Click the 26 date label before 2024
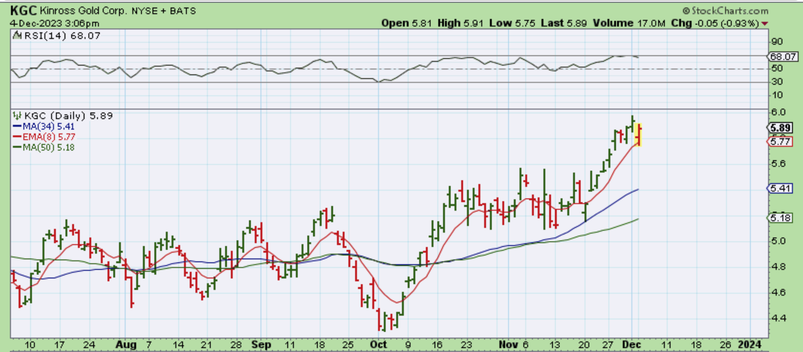Screen dimensions: 803x352 coord(725,345)
